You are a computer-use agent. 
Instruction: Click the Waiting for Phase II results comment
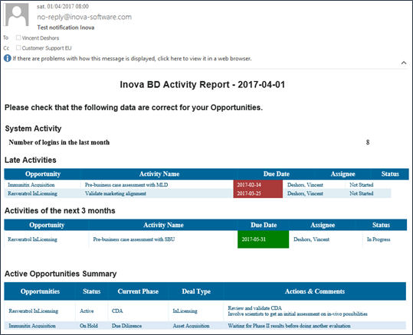(x=289, y=326)
